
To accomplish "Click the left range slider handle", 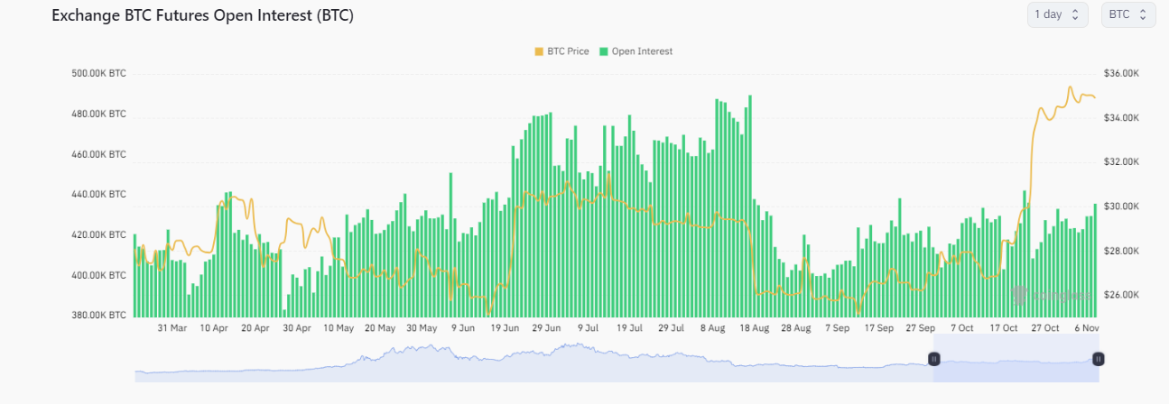I will coord(934,359).
